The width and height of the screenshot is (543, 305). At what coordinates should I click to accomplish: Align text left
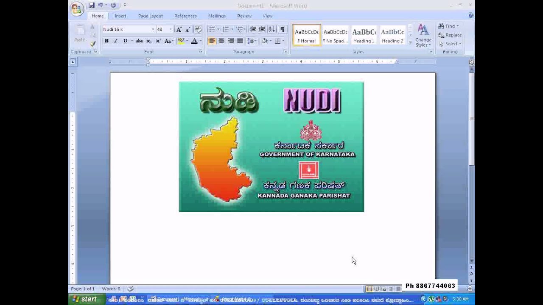coord(212,41)
